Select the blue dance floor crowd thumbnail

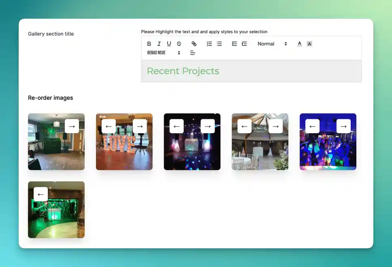[328, 152]
